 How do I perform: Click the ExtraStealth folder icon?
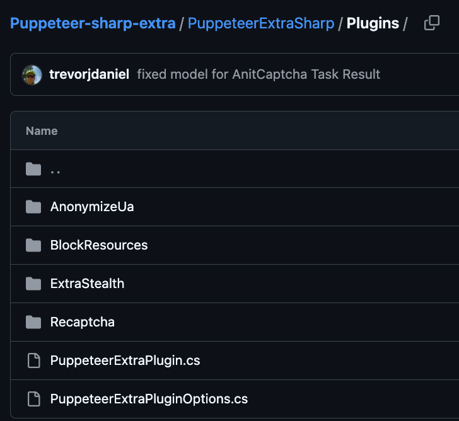pyautogui.click(x=33, y=284)
